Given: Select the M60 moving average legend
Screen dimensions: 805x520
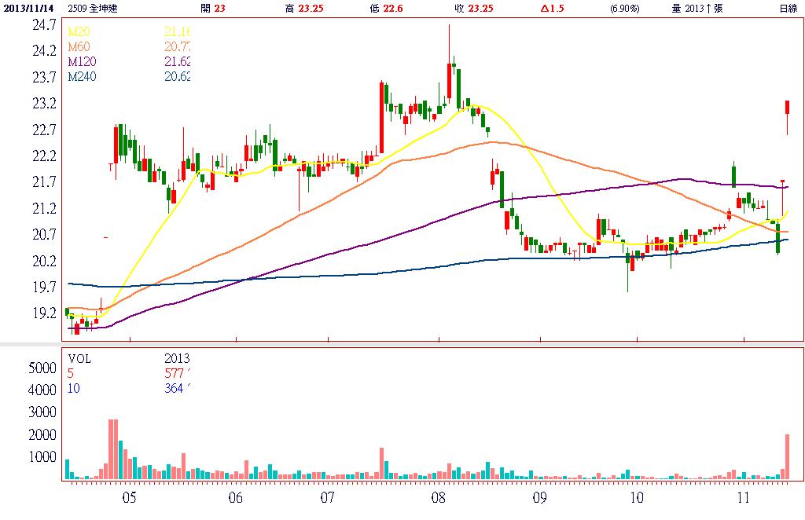Looking at the screenshot, I should [x=79, y=46].
